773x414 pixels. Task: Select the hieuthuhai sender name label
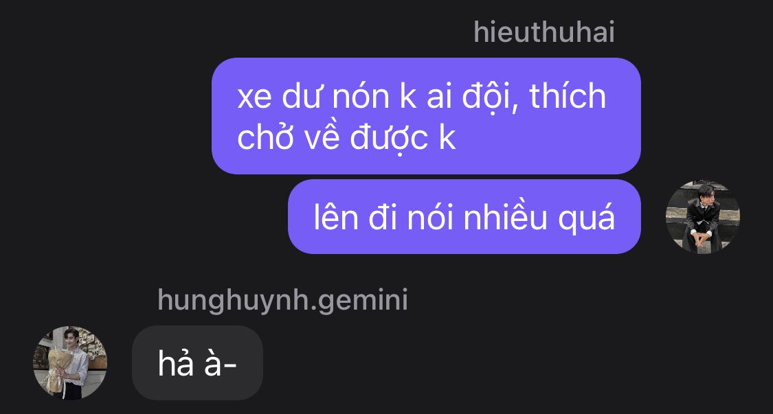544,33
